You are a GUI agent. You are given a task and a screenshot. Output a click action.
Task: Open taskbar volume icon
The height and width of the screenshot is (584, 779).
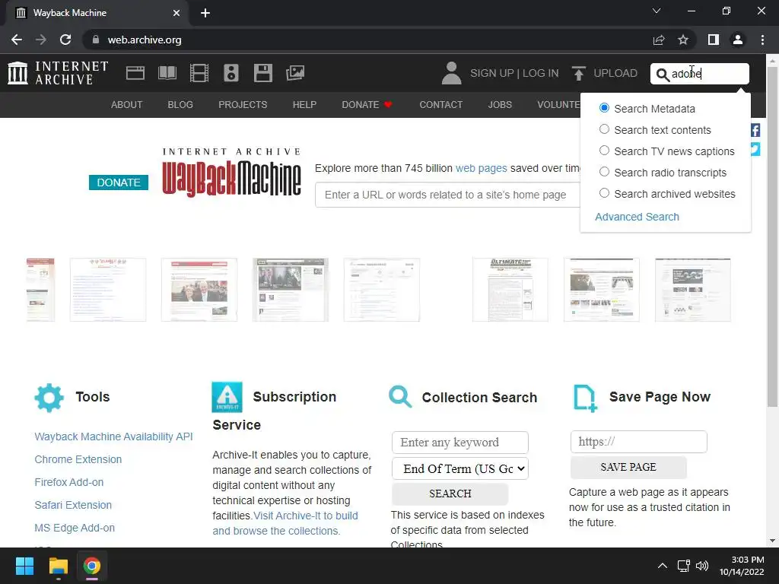[701, 566]
